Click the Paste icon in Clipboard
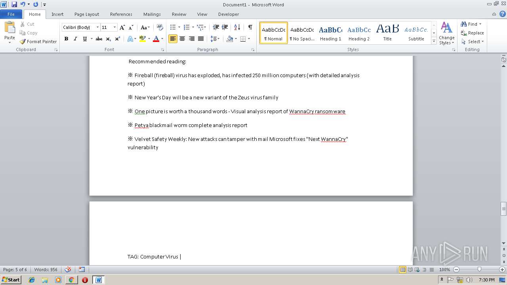The width and height of the screenshot is (507, 285). [x=10, y=28]
